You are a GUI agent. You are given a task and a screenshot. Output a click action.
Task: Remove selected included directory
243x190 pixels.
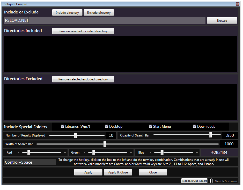[x=83, y=31]
